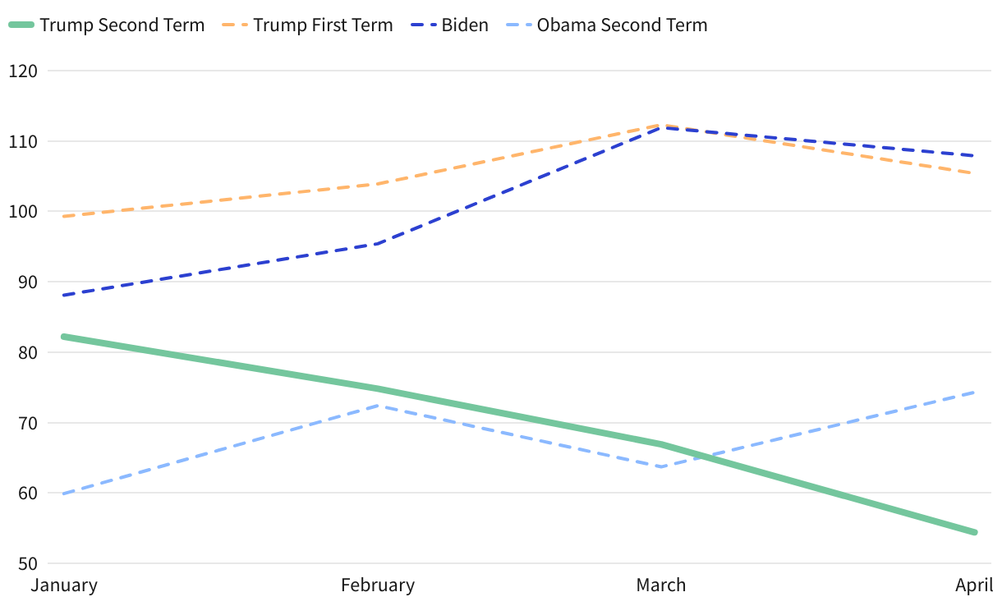
Task: Click the green Trump Second Term legend swatch
Action: pos(21,25)
